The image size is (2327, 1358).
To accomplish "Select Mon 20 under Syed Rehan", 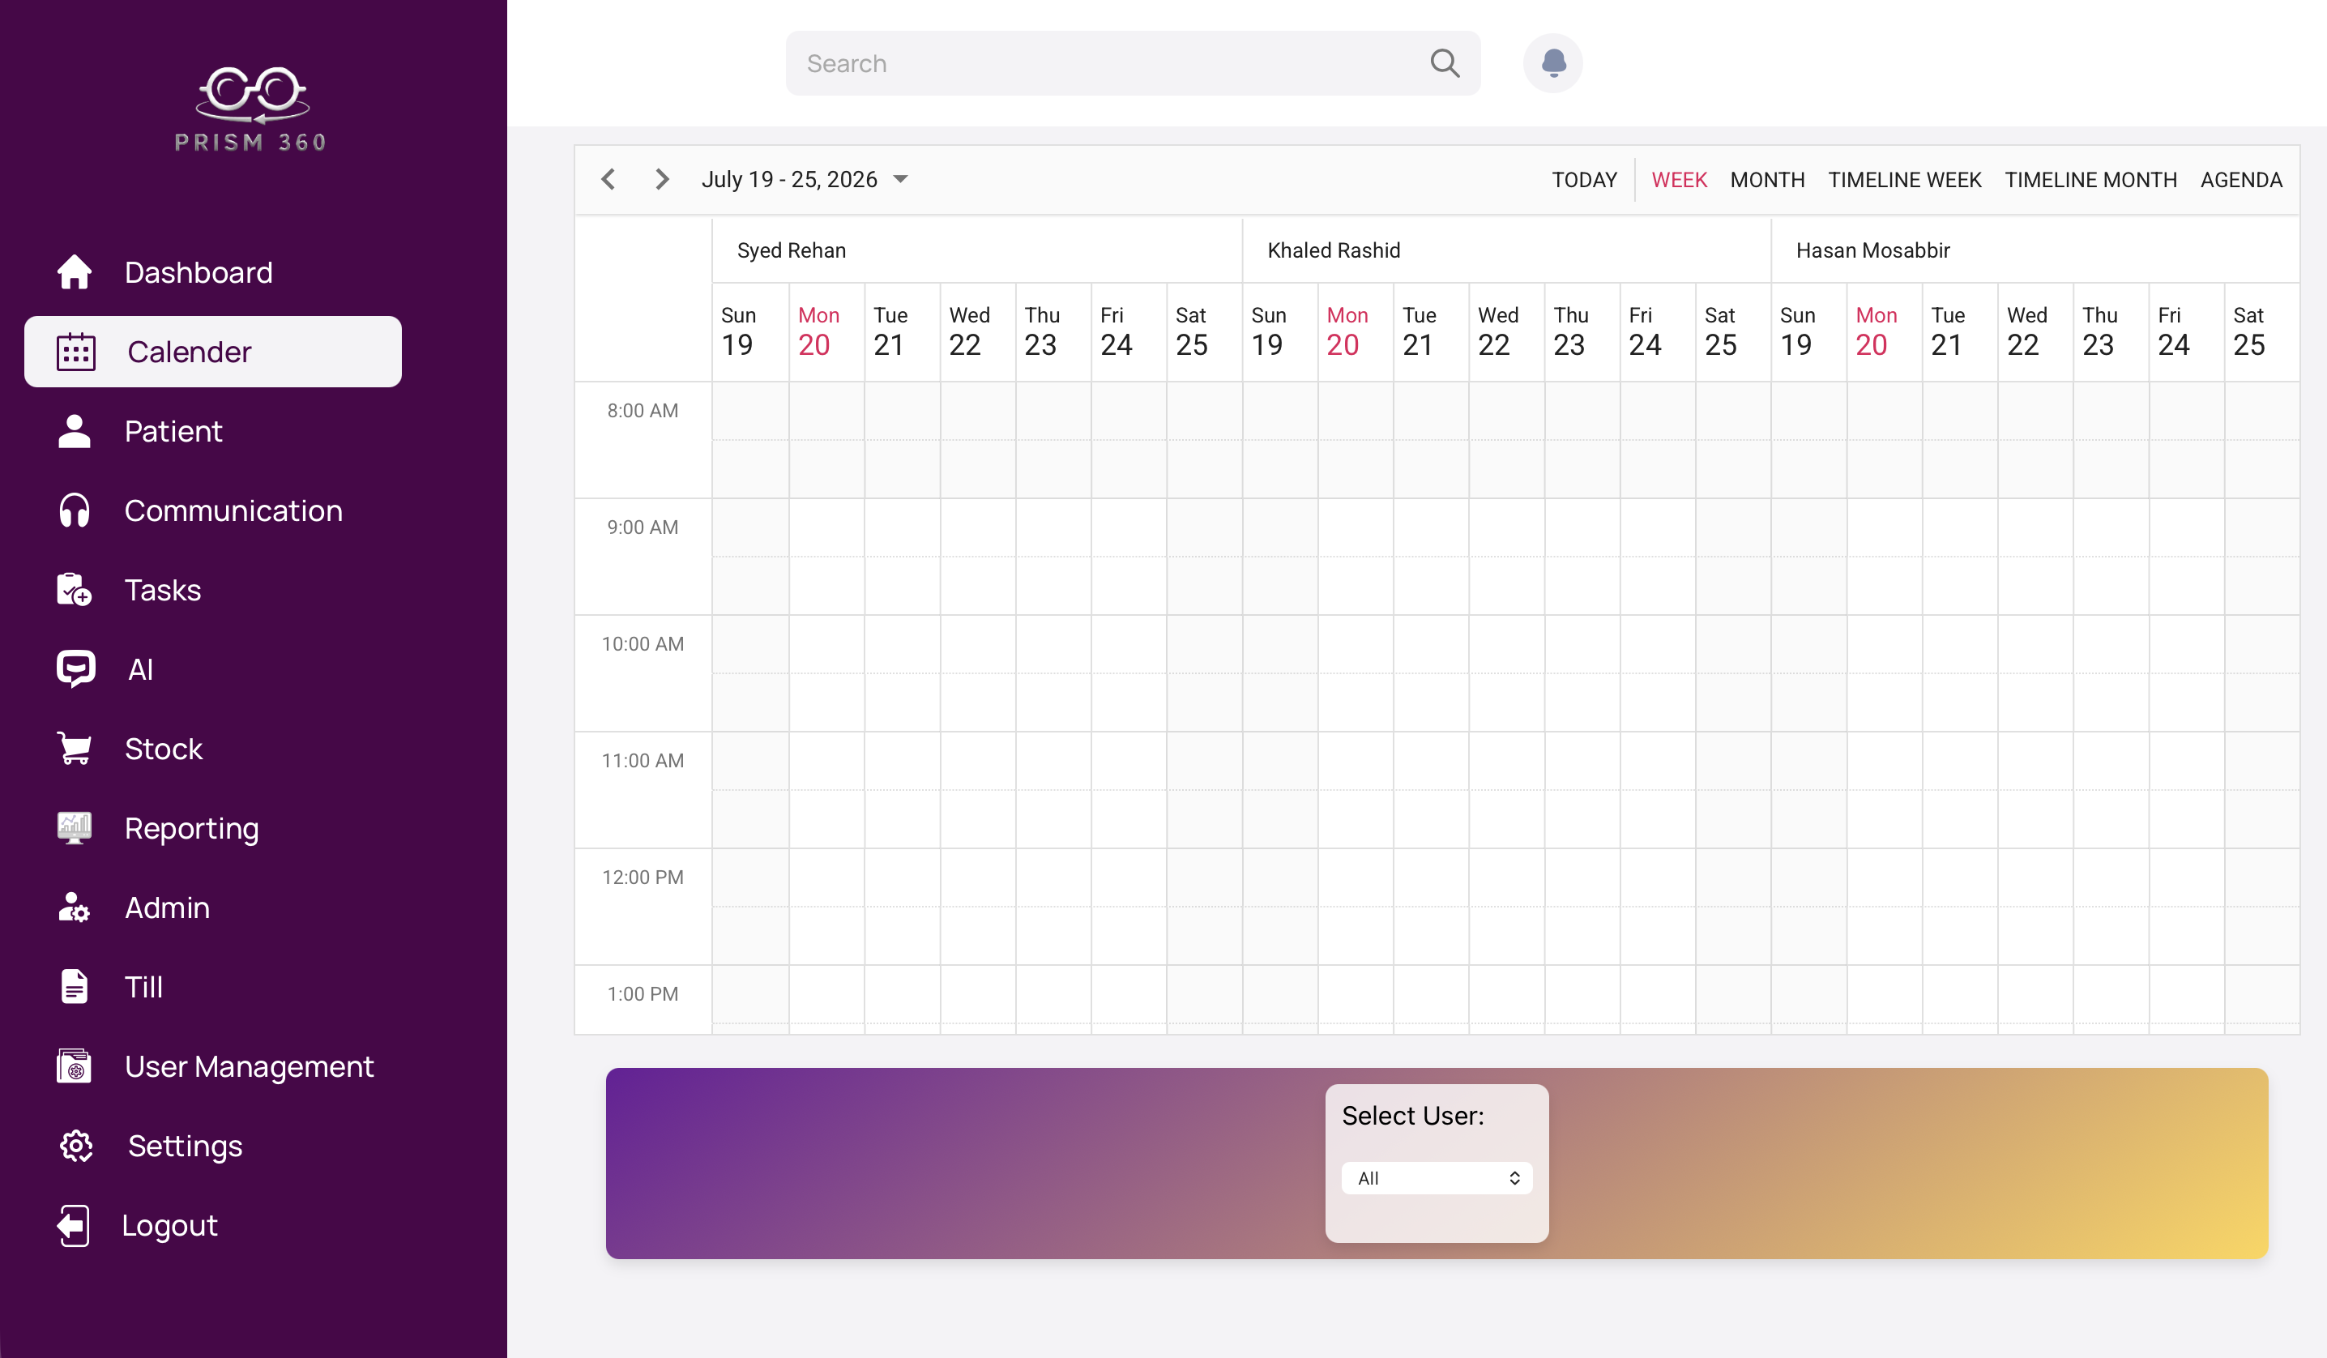I will click(826, 331).
